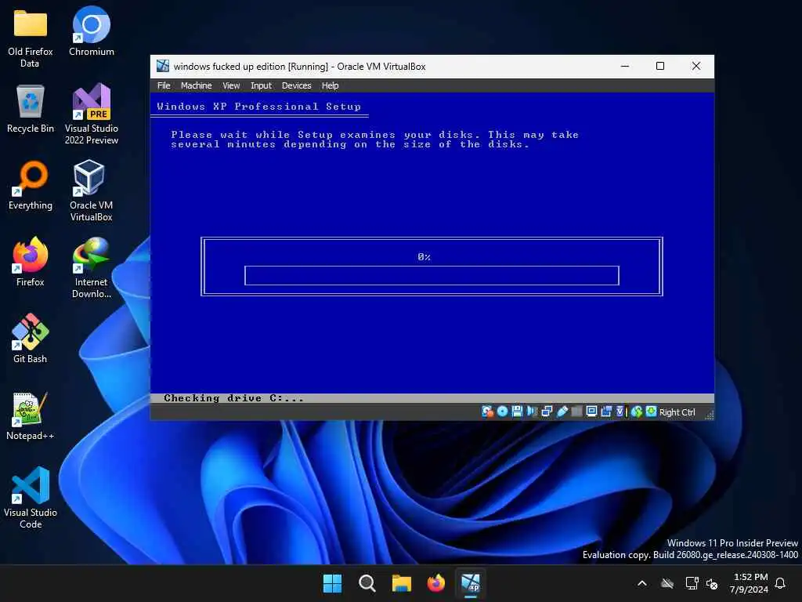Viewport: 802px width, 602px height.
Task: Open File Explorer from the taskbar
Action: (402, 583)
